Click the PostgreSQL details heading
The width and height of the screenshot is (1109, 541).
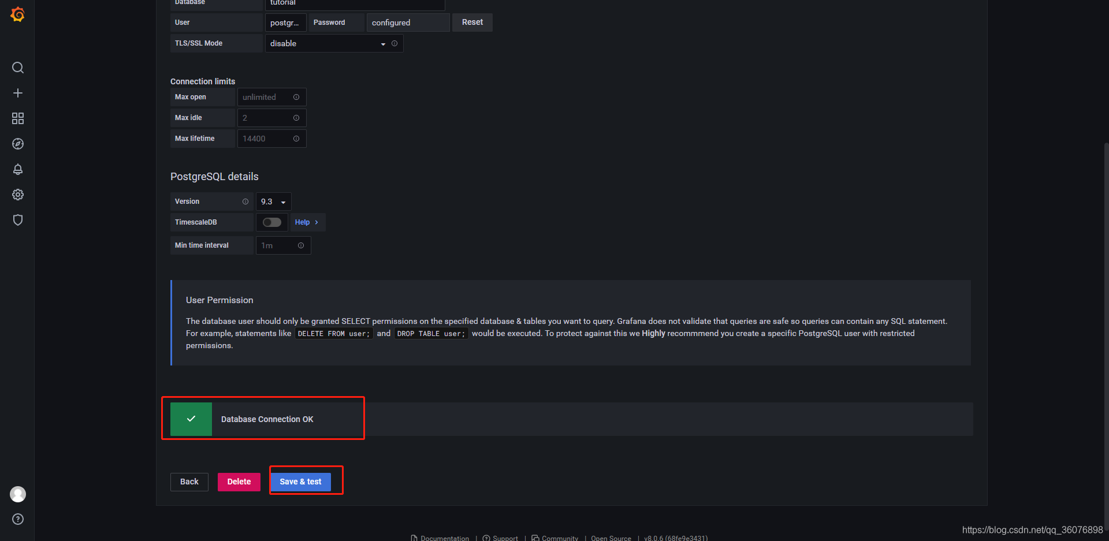pos(214,177)
